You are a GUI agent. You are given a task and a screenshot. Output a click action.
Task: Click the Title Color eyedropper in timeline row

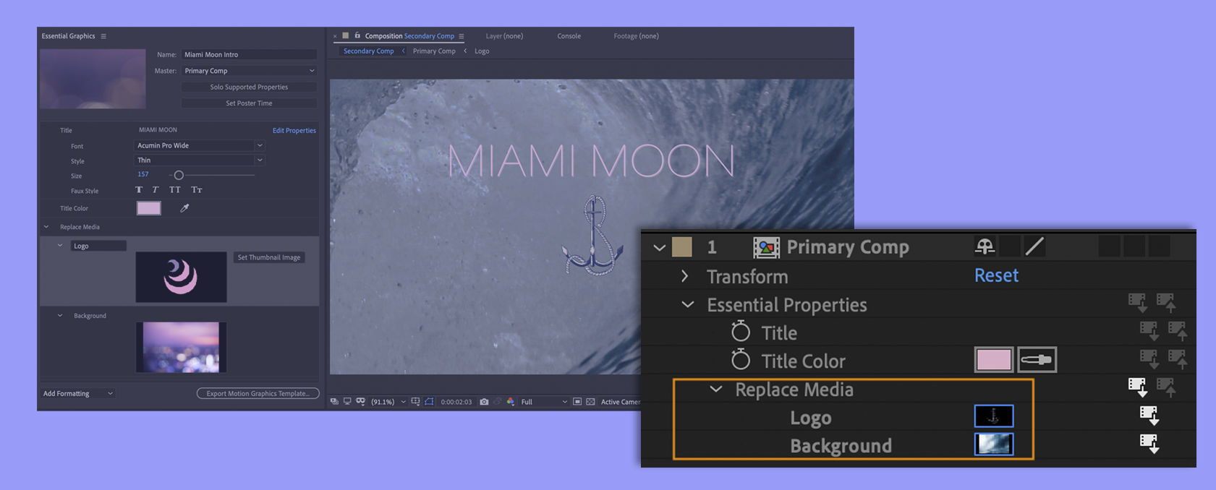click(x=1037, y=360)
